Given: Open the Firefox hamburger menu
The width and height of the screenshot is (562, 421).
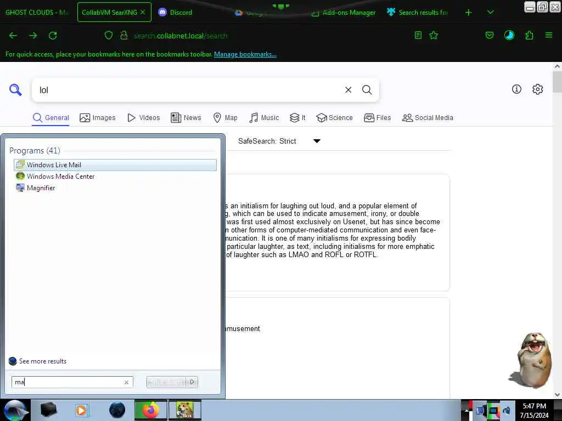Looking at the screenshot, I should pyautogui.click(x=549, y=35).
